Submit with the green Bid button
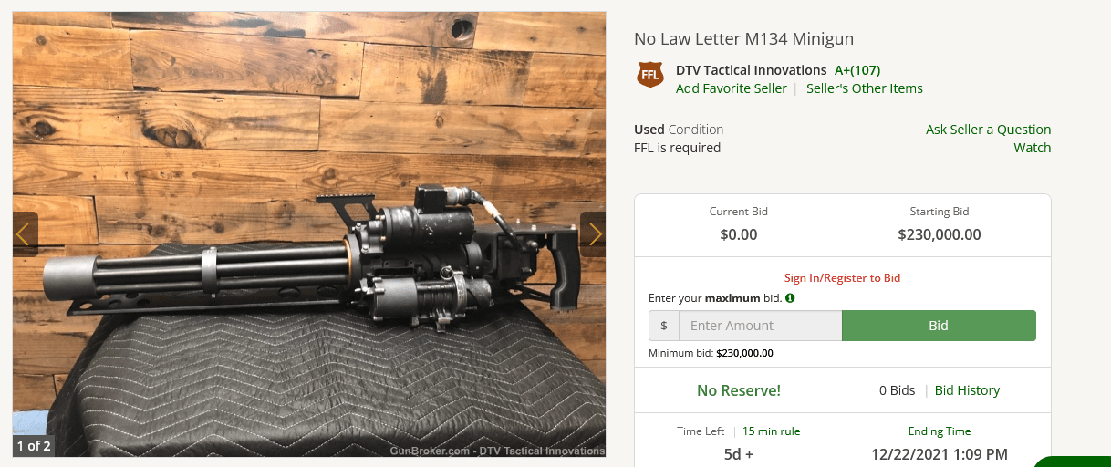Screen dimensions: 1111x467 (939, 326)
